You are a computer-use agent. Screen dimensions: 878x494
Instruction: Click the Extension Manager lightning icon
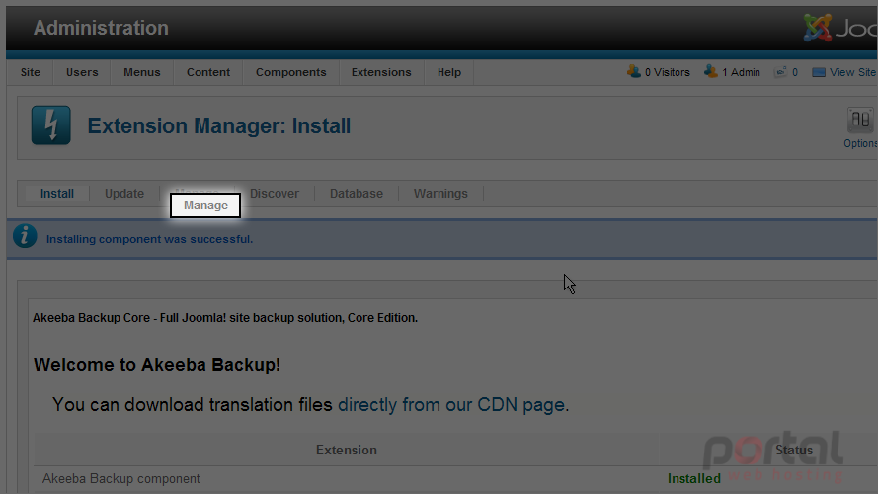coord(51,124)
